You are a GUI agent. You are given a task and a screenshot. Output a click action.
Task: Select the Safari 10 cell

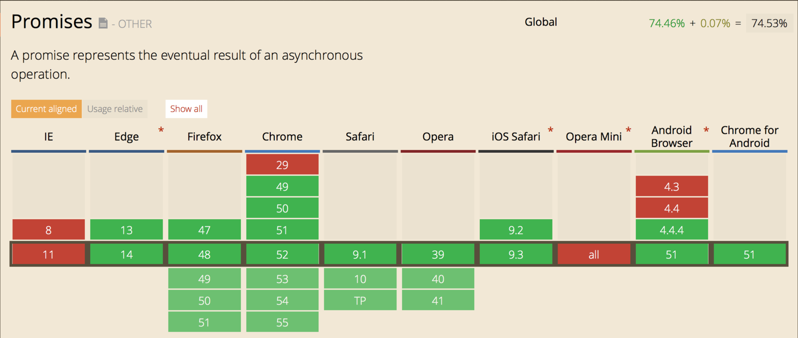(x=360, y=279)
